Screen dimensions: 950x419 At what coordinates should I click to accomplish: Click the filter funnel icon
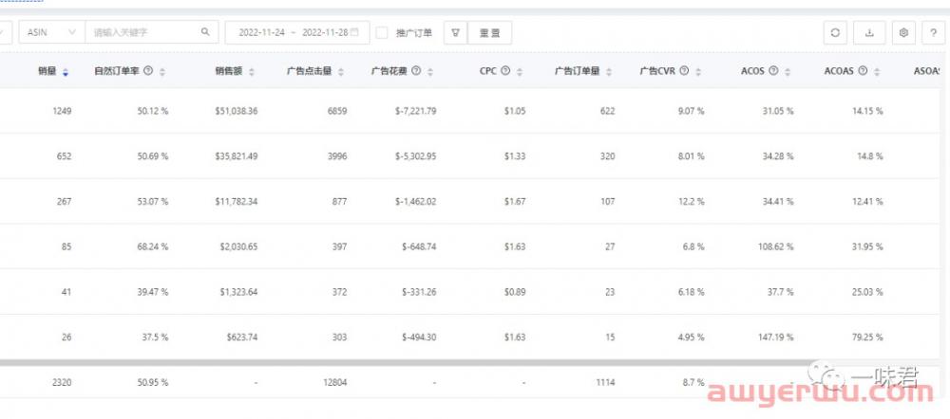[455, 32]
